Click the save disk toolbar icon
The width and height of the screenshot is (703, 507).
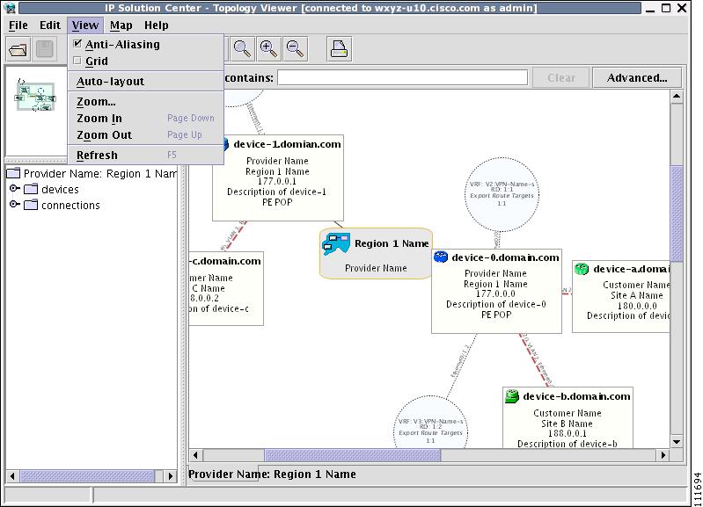point(44,49)
